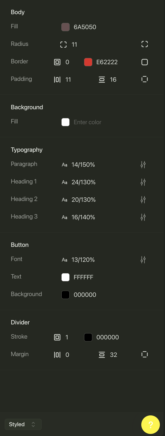
Task: Open corner radius settings for Body
Action: tap(63, 44)
